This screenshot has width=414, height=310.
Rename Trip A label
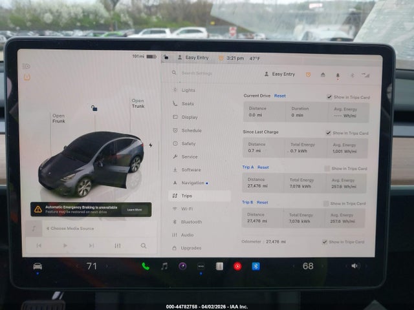248,167
